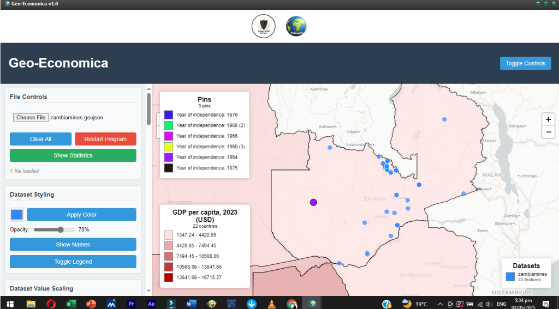Zoom out the map with minus button

(548, 132)
